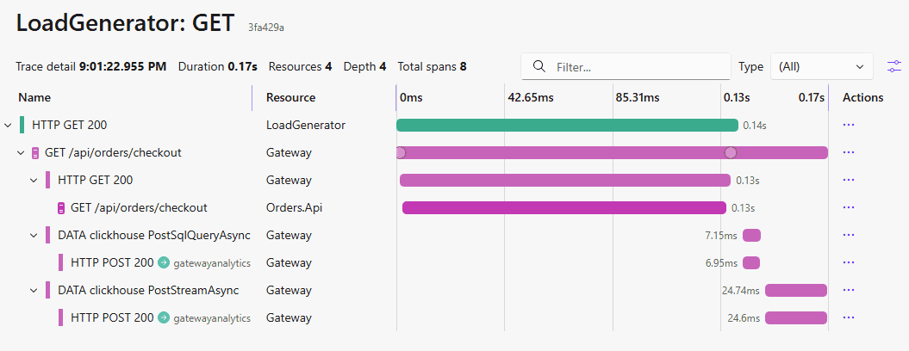Viewport: 909px width, 351px height.
Task: Collapse Gateway GET /api/orders/checkout span
Action: tap(21, 153)
